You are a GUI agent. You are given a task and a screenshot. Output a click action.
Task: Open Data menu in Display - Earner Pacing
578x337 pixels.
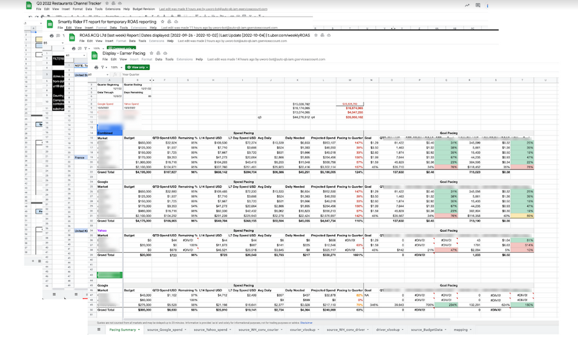point(159,59)
